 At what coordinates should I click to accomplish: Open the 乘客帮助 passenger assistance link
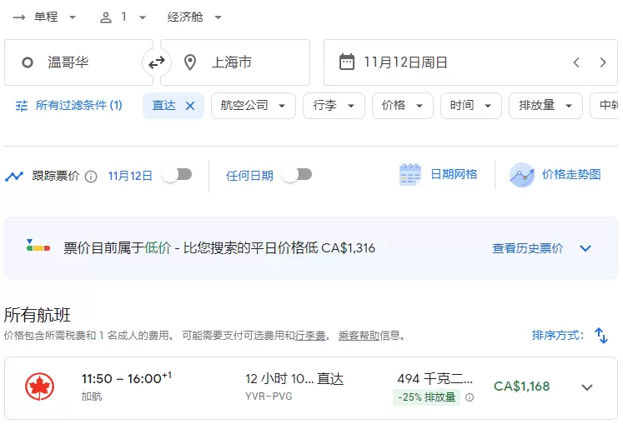359,336
